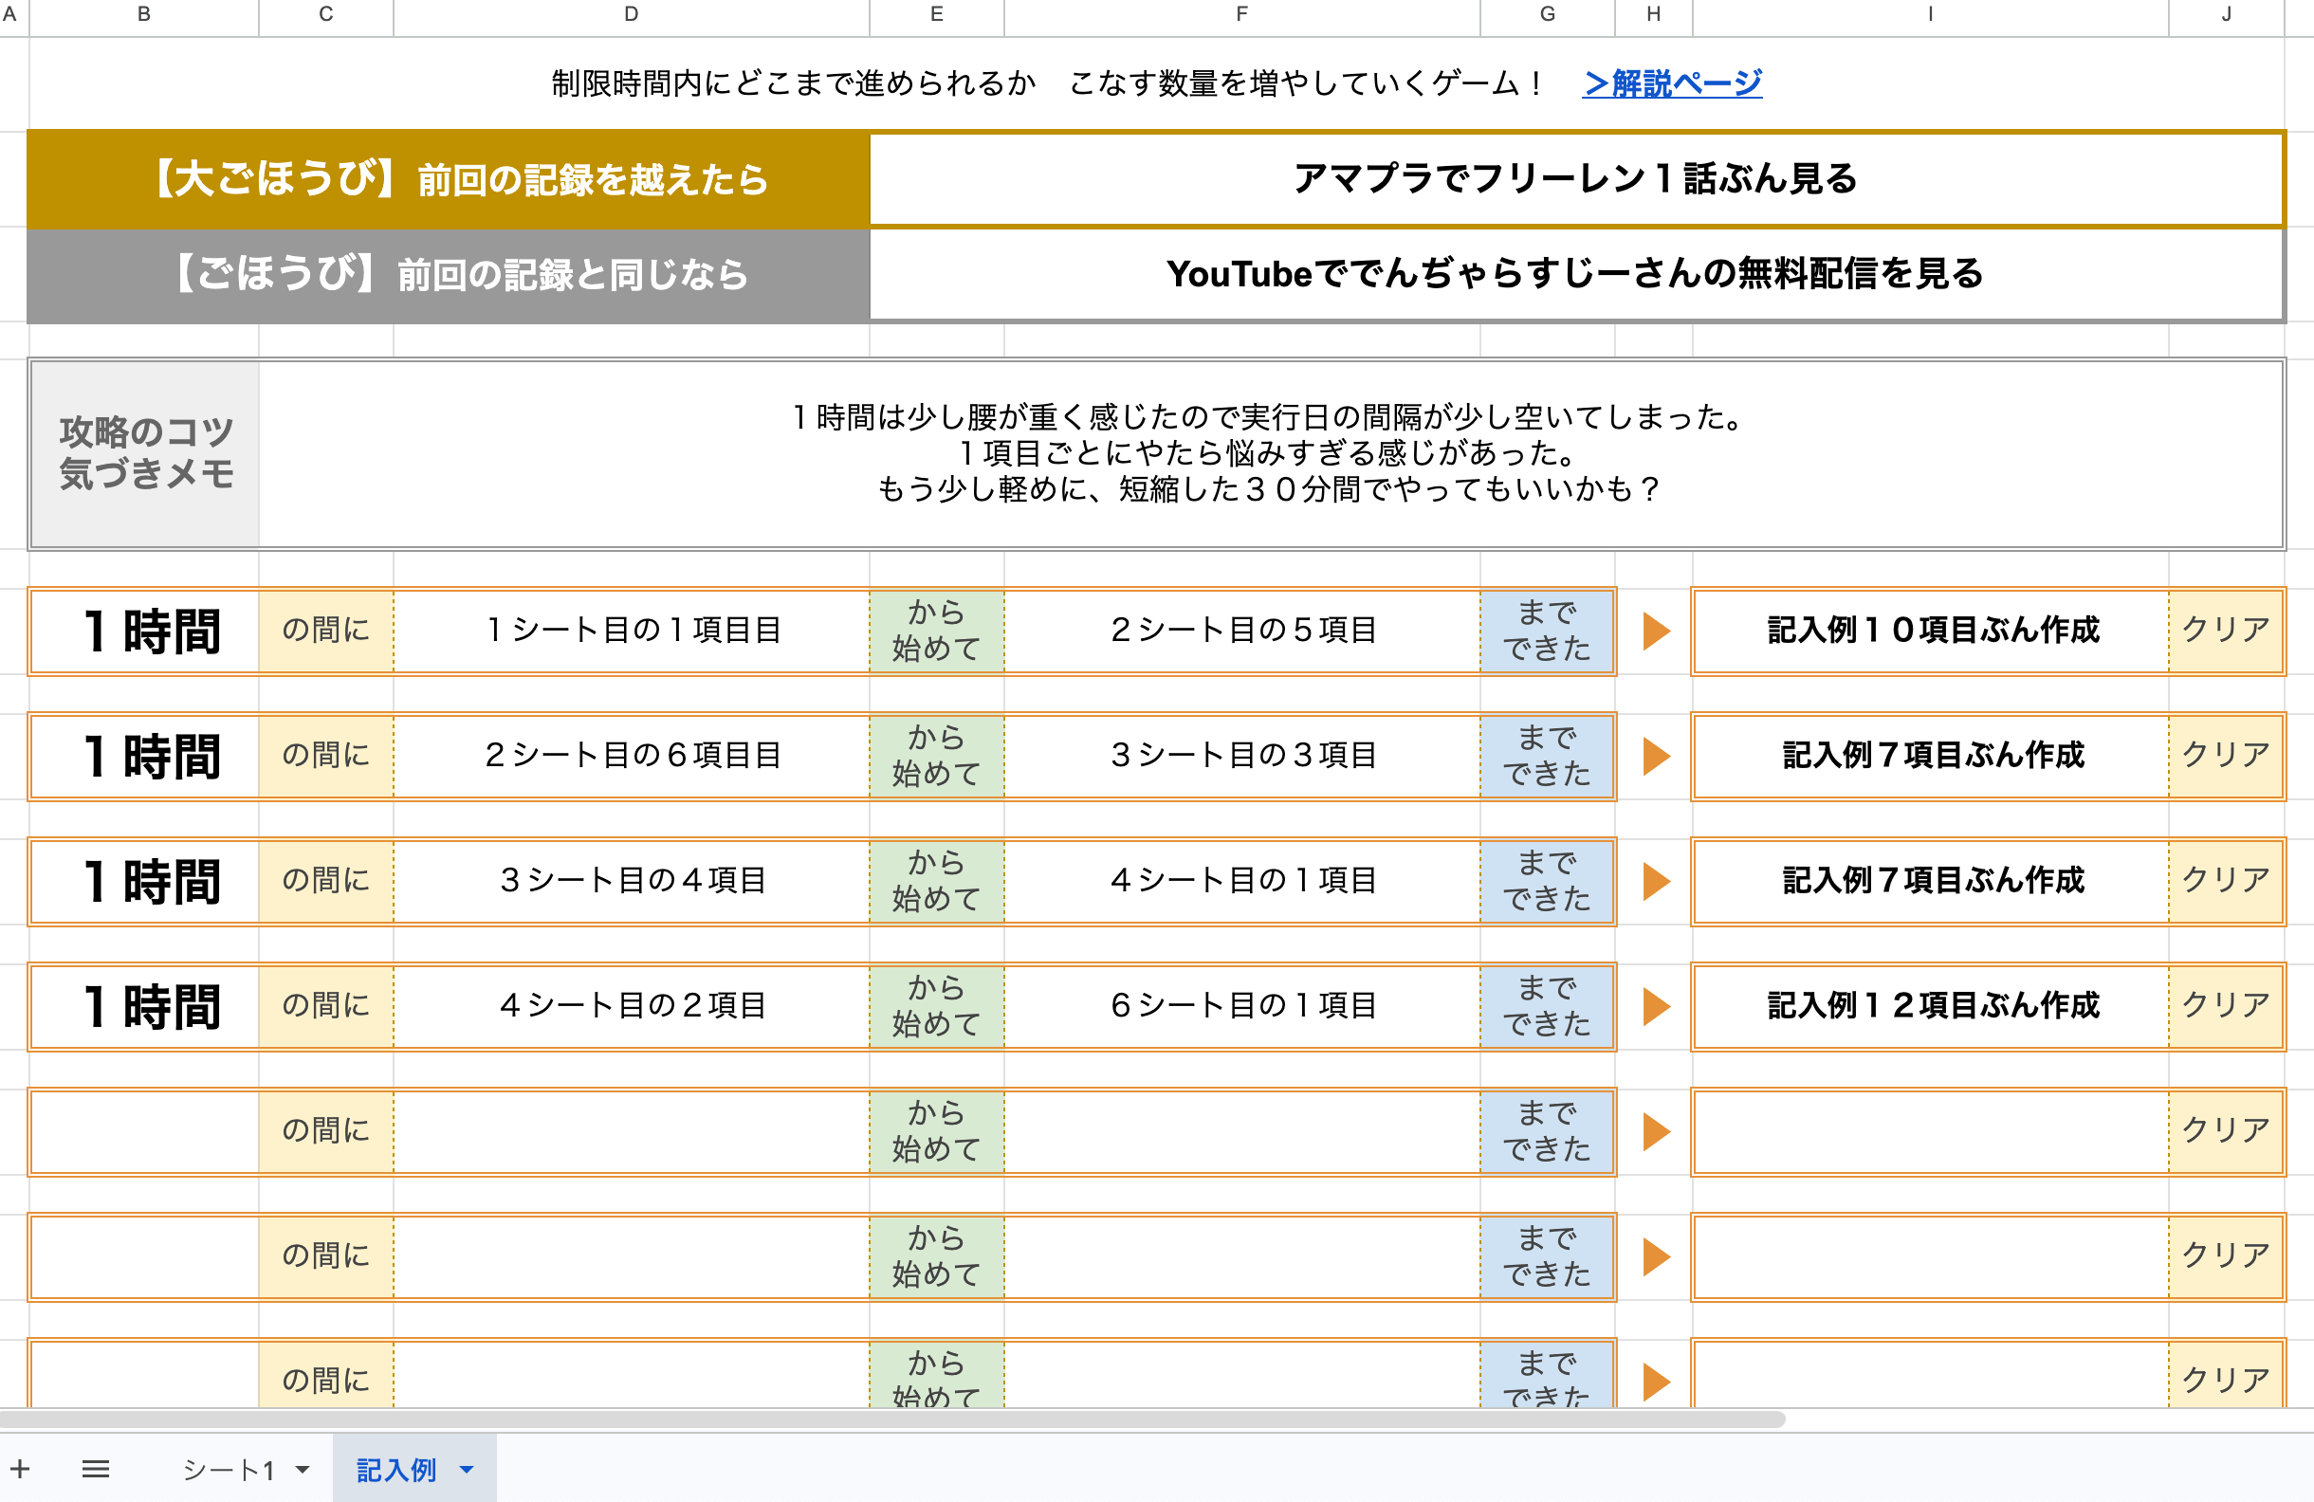
Task: Click the horizontal scrollbar at bottom
Action: tap(892, 1420)
